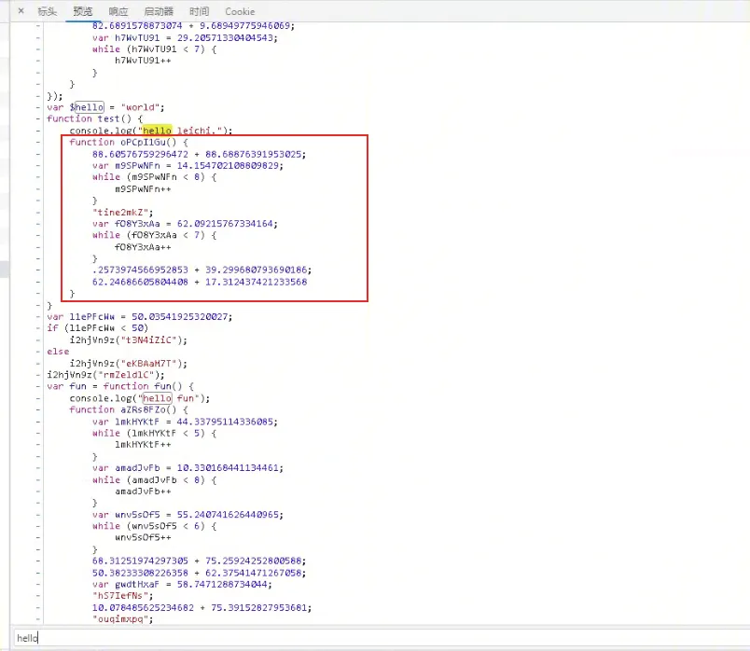Viewport: 750px width, 651px height.
Task: Switch to the 标头 tab
Action: click(x=48, y=11)
